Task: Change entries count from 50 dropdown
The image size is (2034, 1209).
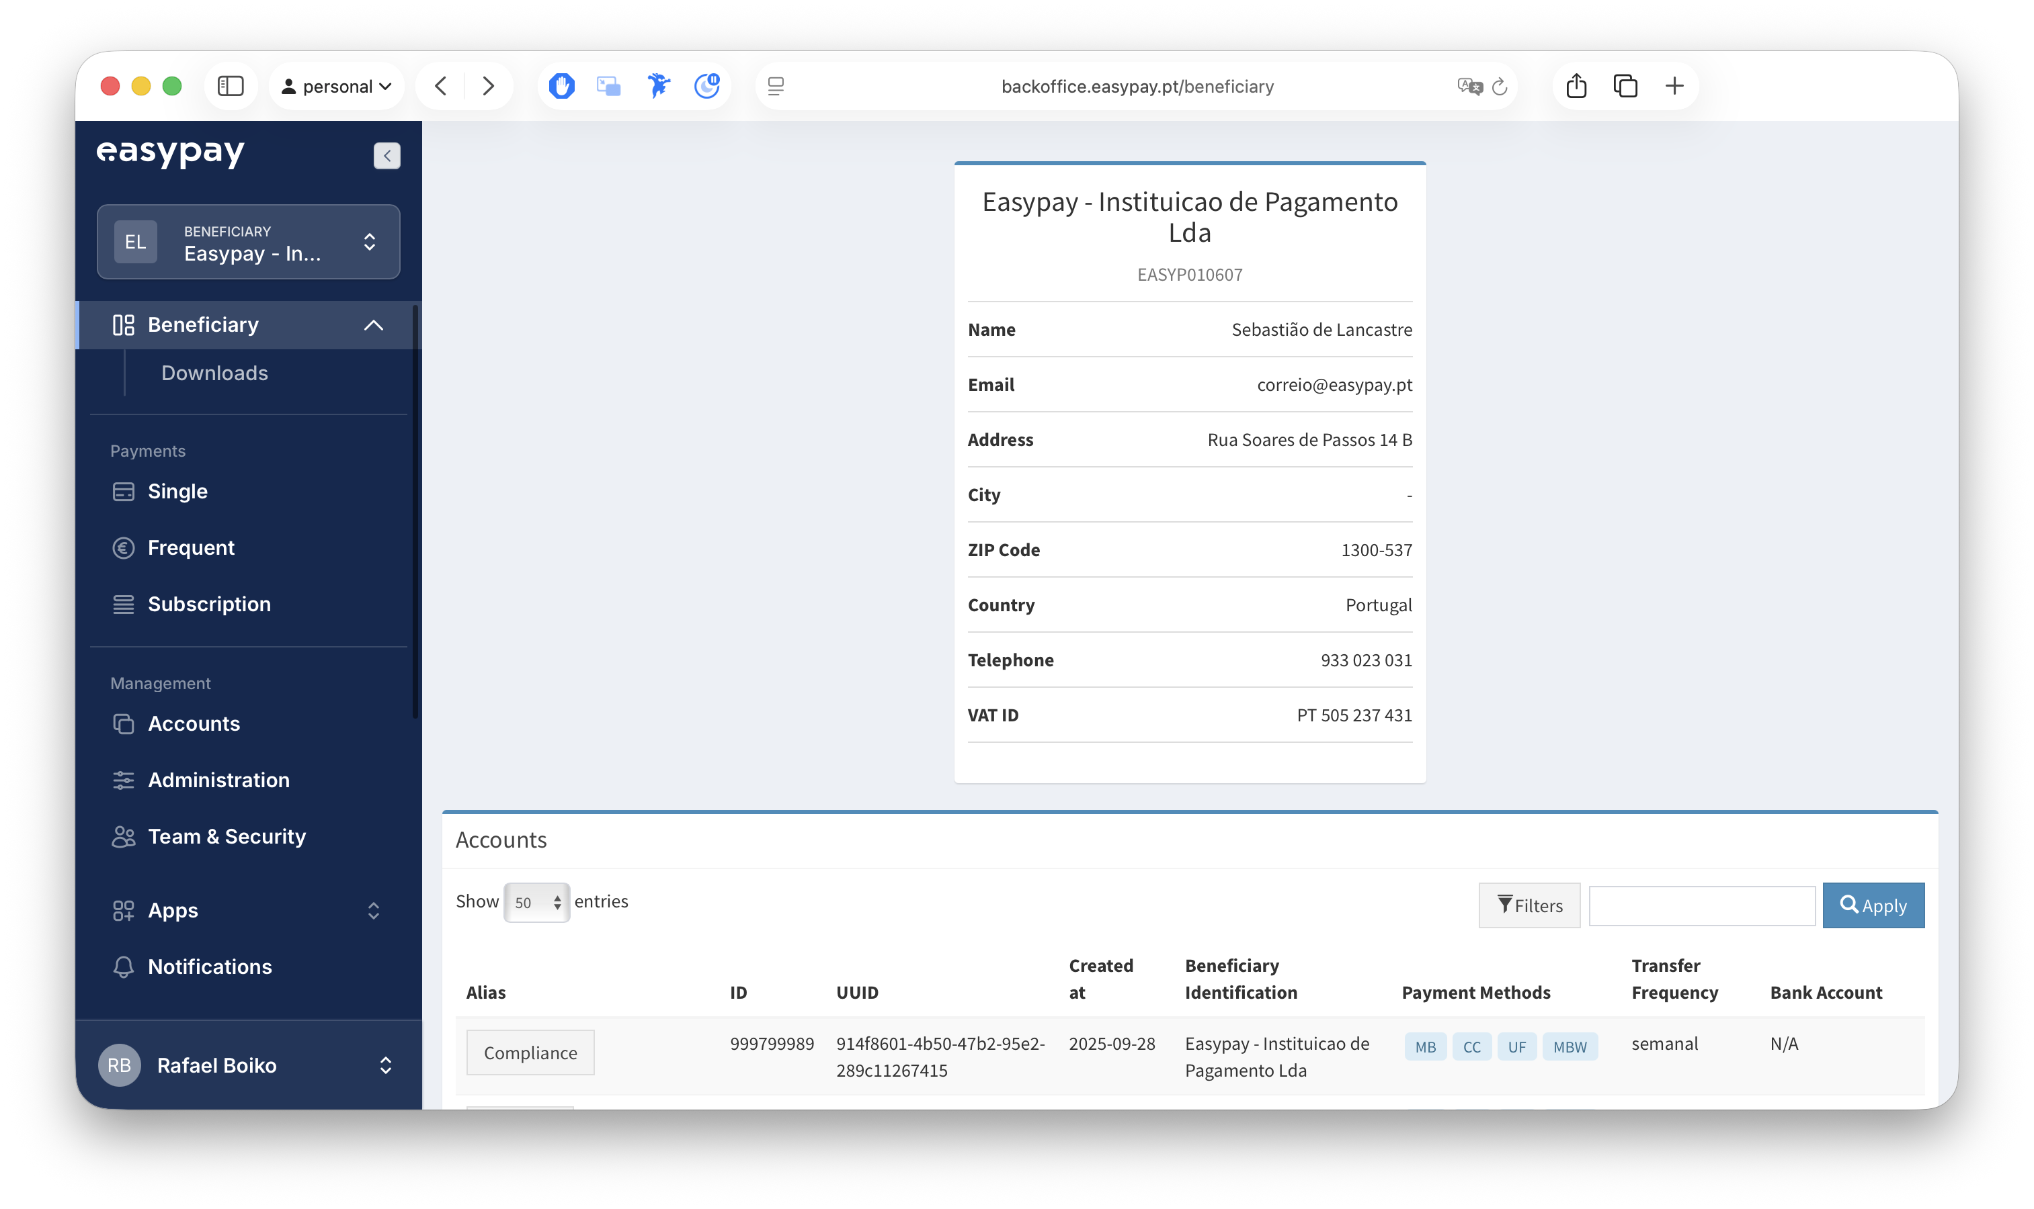Action: click(x=536, y=902)
